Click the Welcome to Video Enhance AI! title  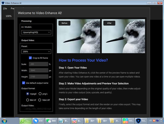point(40,13)
